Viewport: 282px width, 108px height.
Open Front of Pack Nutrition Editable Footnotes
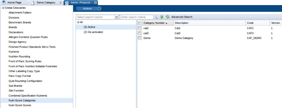tap(33, 66)
